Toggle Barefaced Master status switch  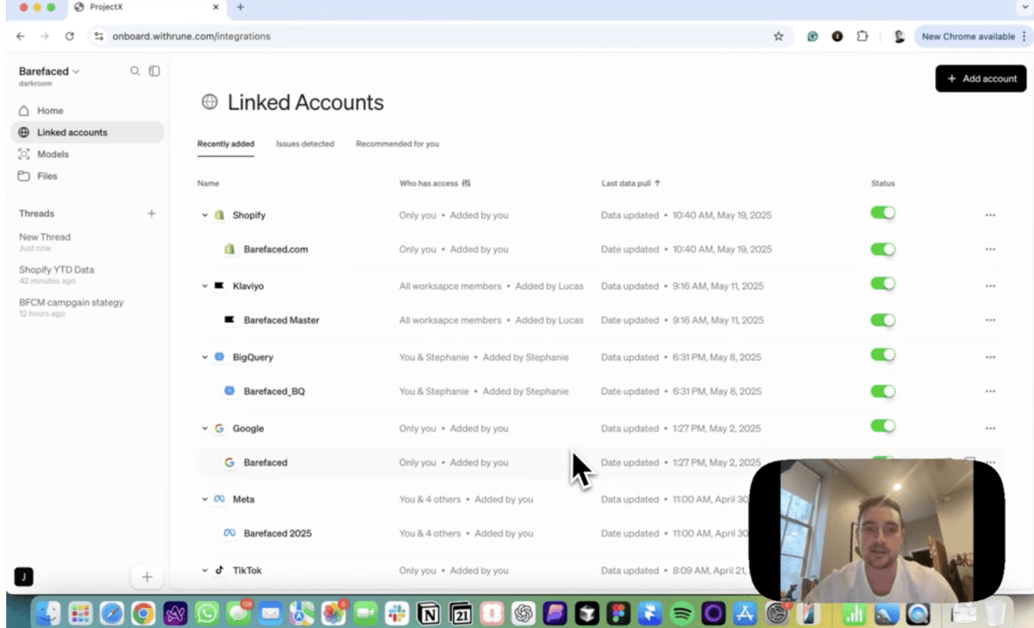coord(883,321)
